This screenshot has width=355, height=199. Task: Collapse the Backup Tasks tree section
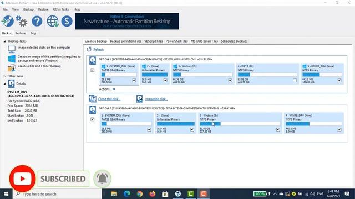pyautogui.click(x=4, y=41)
